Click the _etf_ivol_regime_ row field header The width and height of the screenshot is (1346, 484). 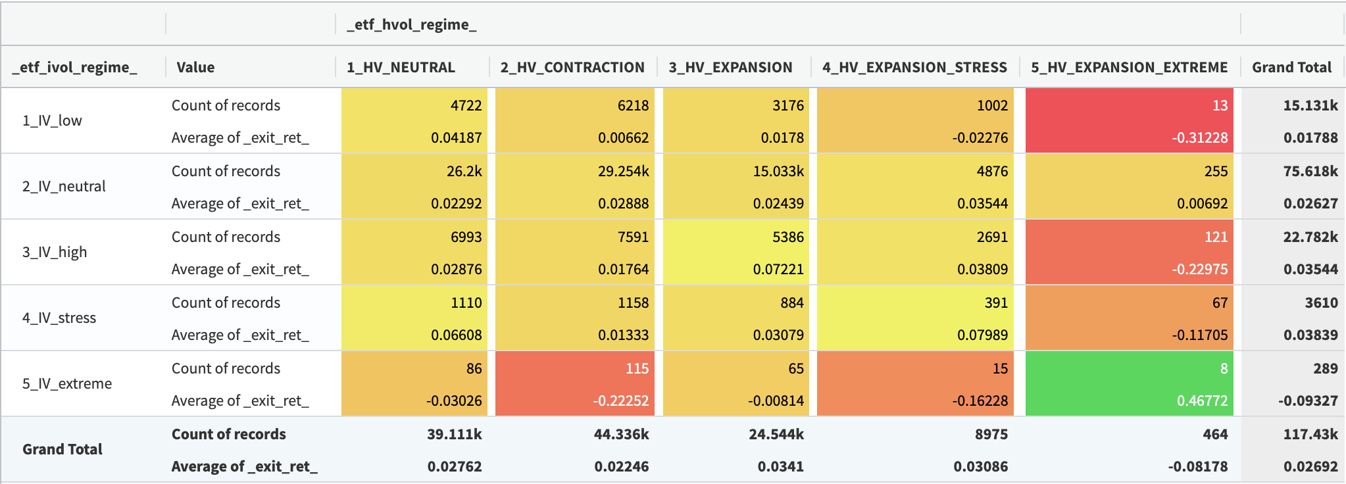tap(74, 67)
